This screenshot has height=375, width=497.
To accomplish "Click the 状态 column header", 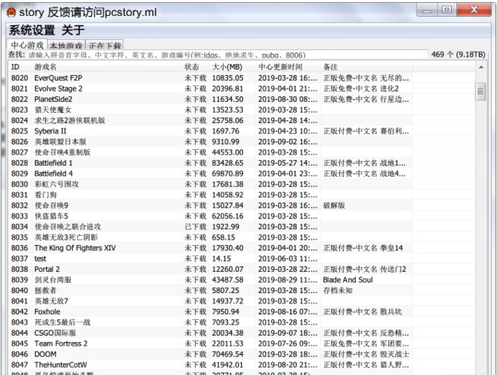I will pyautogui.click(x=191, y=67).
